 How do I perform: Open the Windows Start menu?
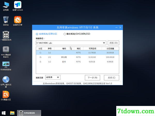click(4, 113)
